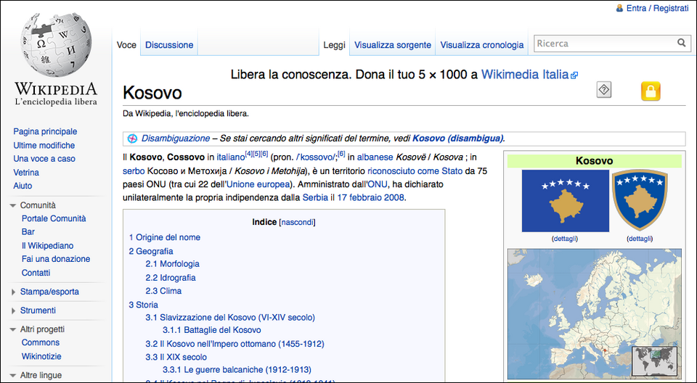The height and width of the screenshot is (383, 697).
Task: Open the Kosovo coat of arms image
Action: click(x=640, y=200)
